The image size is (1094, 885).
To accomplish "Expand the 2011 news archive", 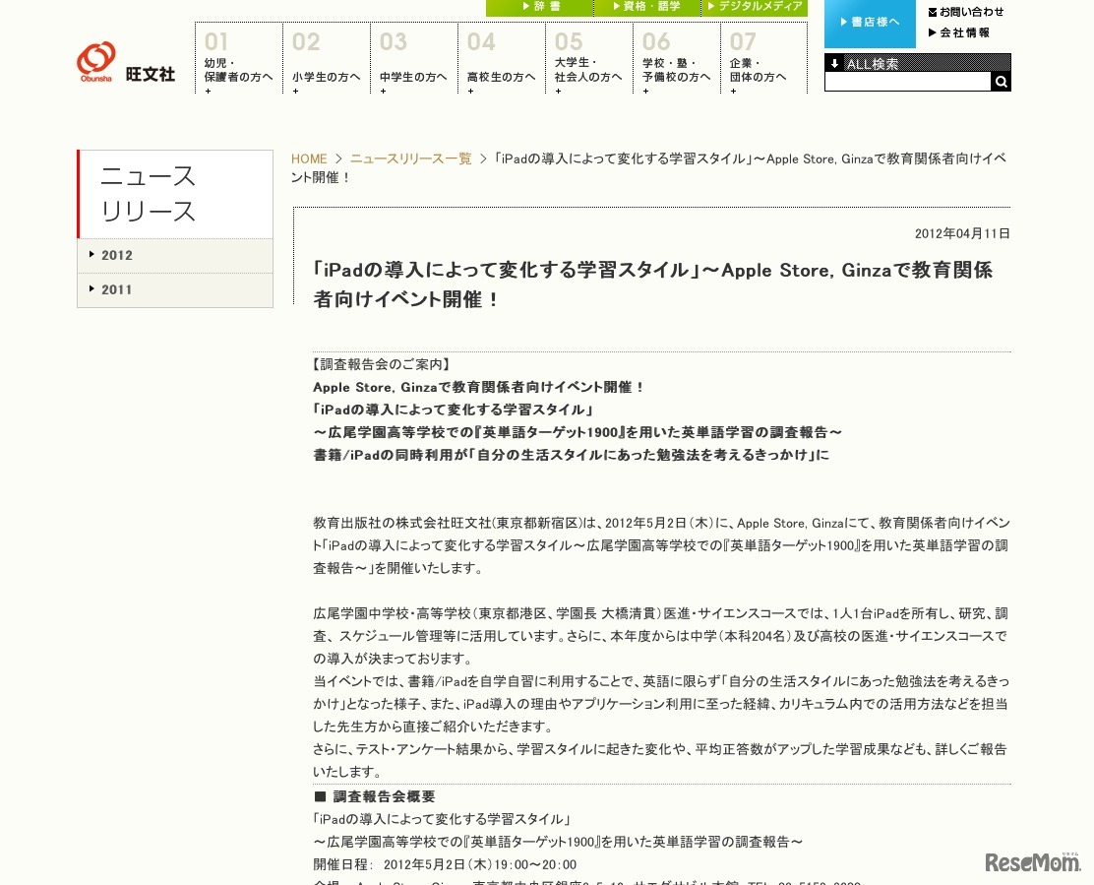I will pyautogui.click(x=175, y=289).
